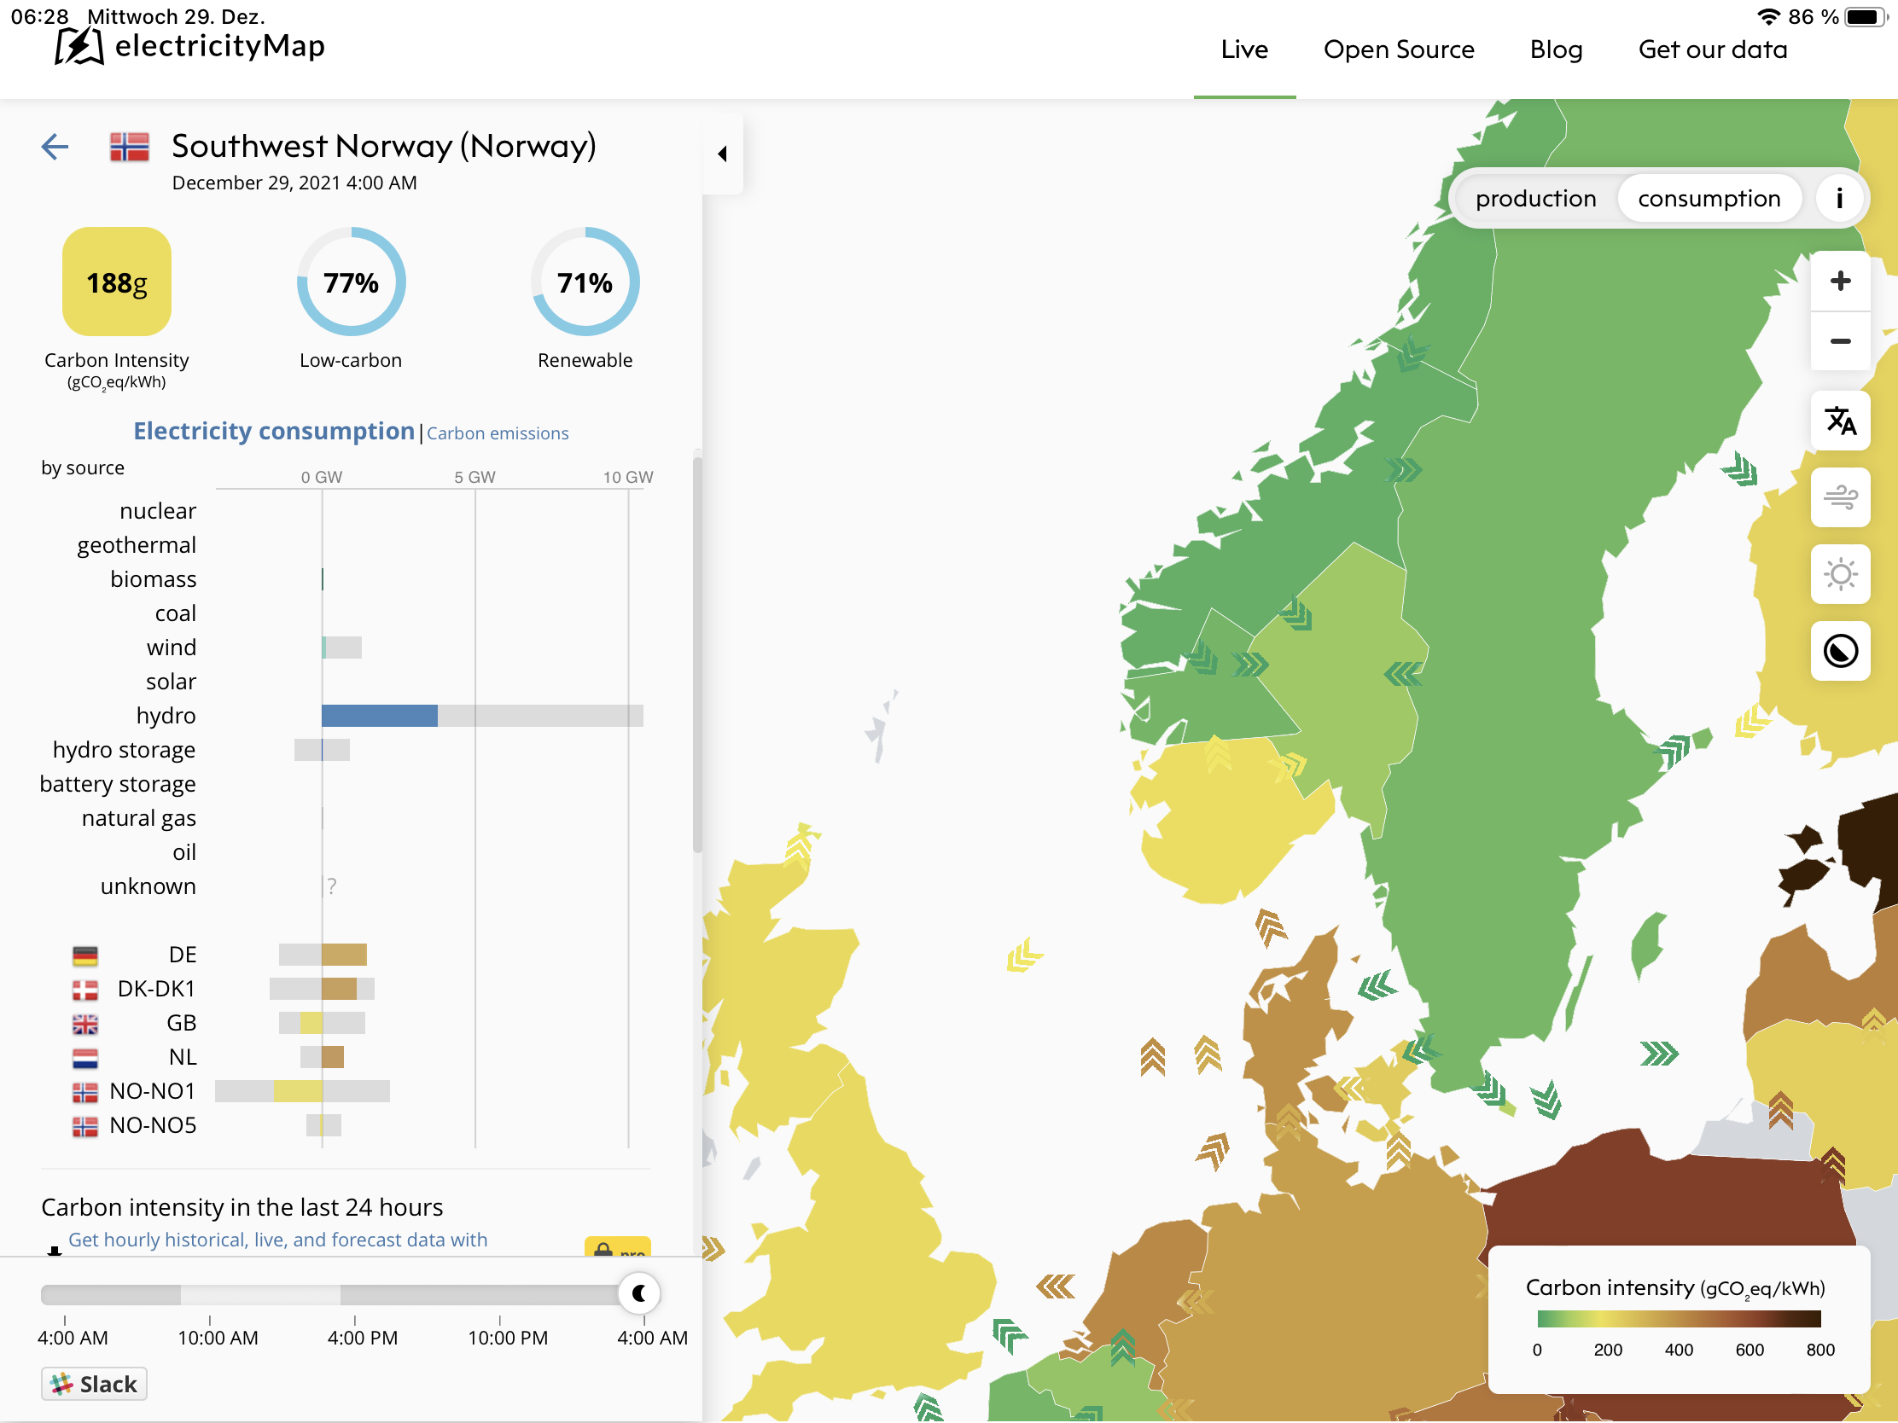Click the DE exchange row flag
Viewport: 1898px width, 1423px height.
point(85,955)
